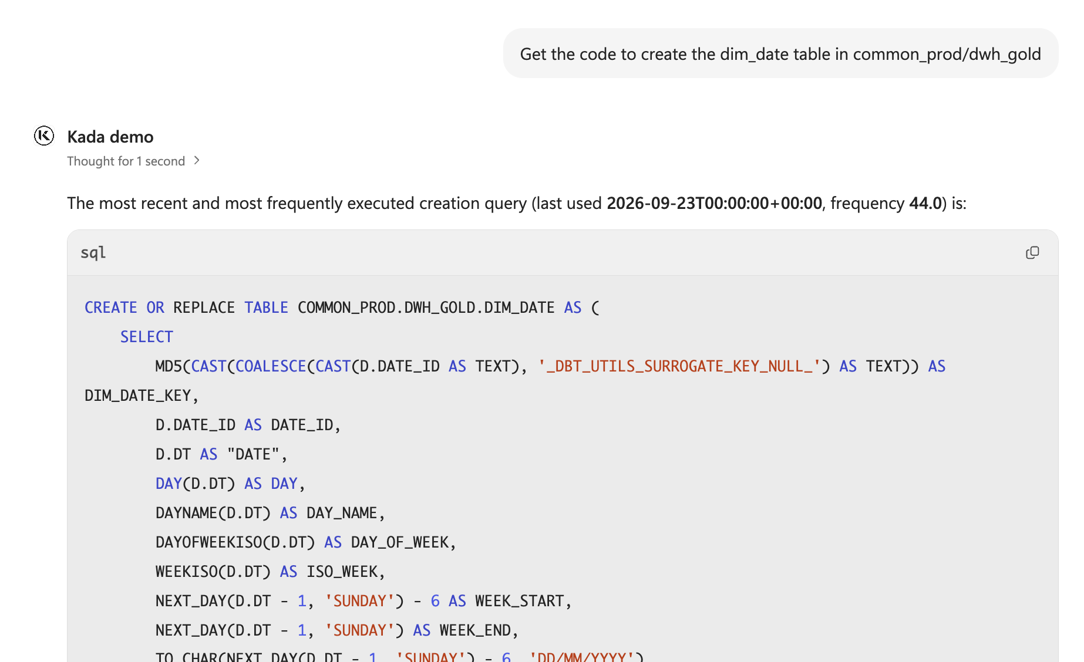Click the 'D.DT AS "DATE",' line
Screen dimensions: 1084x662
pyautogui.click(x=221, y=454)
